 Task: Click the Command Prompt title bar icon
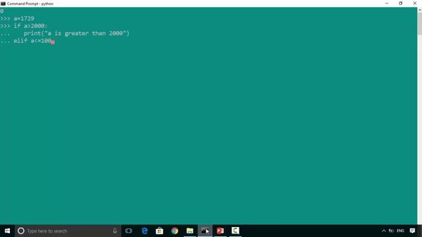(x=3, y=3)
